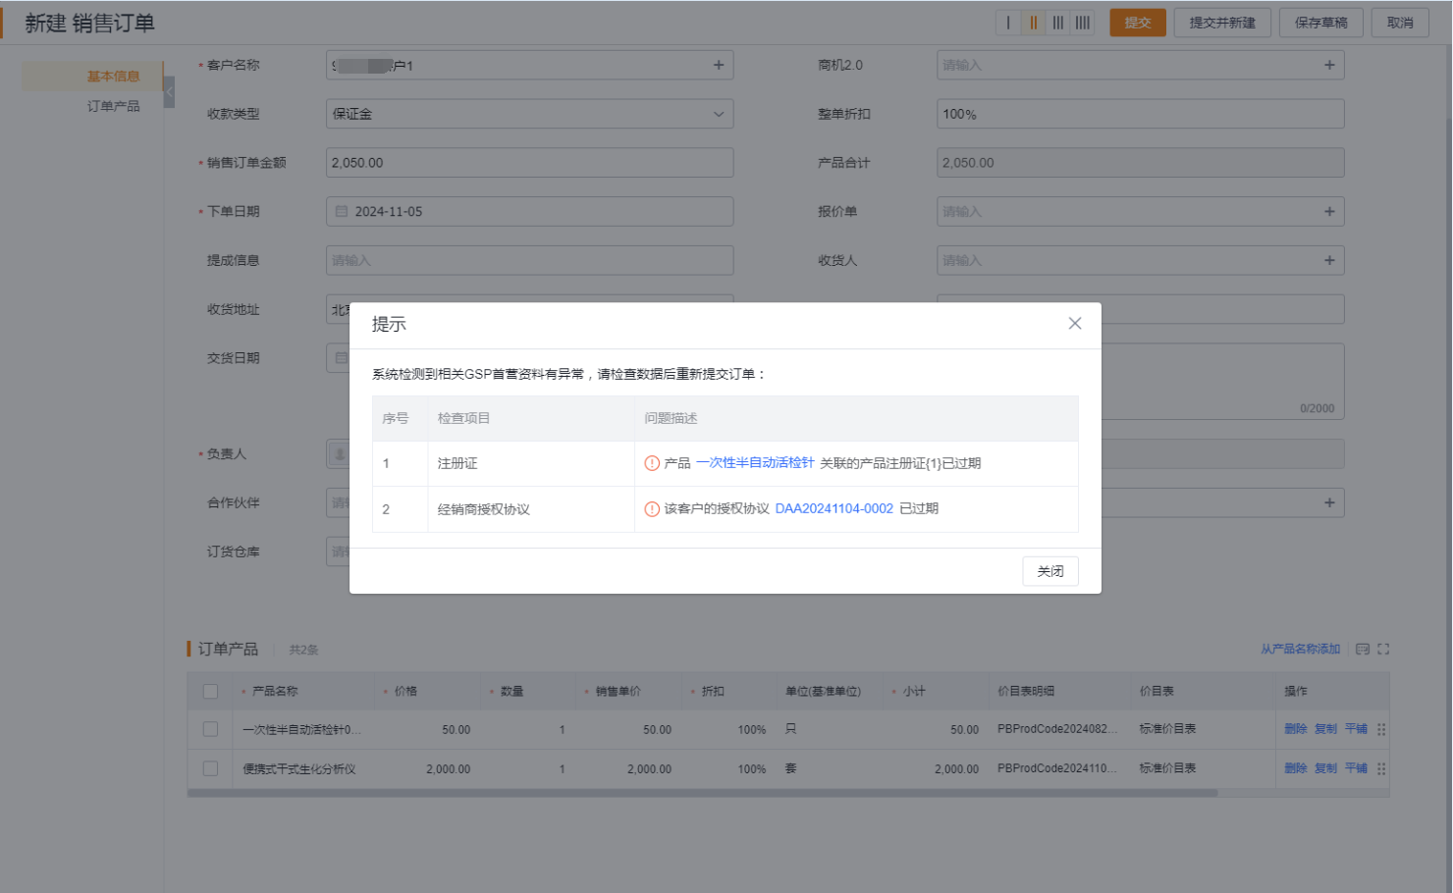Click warning icon in 注册证 row

point(652,463)
